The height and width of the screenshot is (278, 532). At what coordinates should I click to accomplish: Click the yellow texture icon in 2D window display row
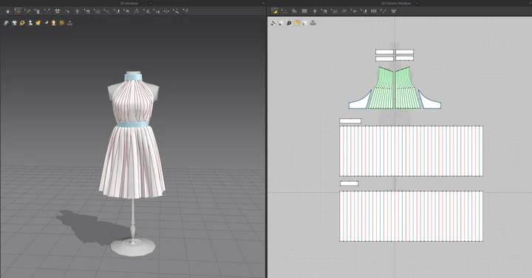[x=297, y=23]
